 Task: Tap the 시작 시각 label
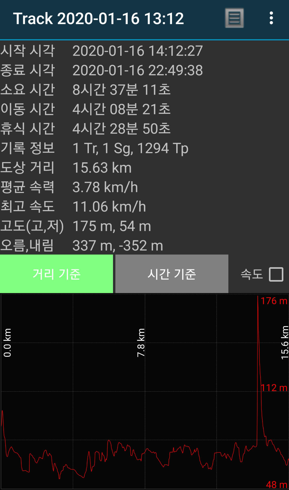(27, 51)
